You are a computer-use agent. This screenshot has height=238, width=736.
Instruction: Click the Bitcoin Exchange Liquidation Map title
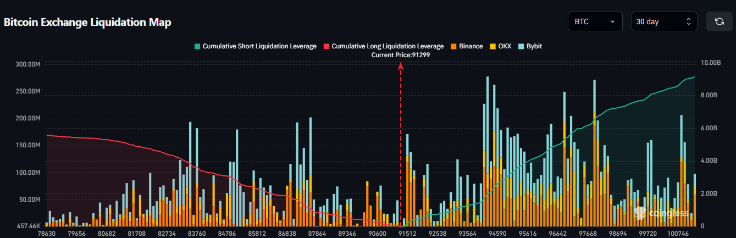click(88, 23)
